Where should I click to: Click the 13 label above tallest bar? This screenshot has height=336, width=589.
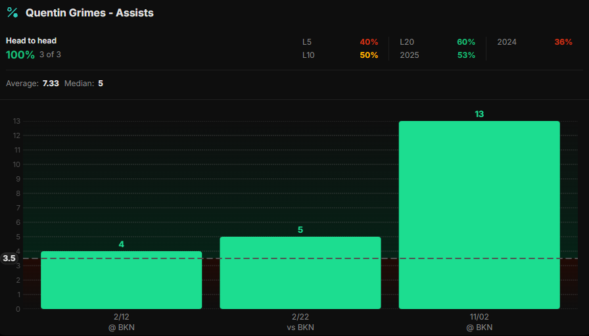pyautogui.click(x=479, y=114)
